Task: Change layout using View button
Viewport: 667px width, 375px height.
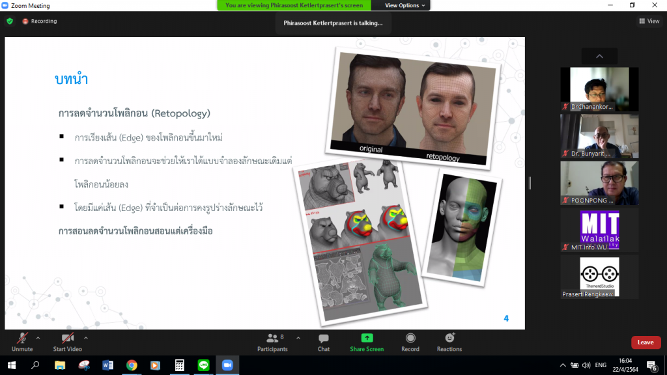Action: 649,21
